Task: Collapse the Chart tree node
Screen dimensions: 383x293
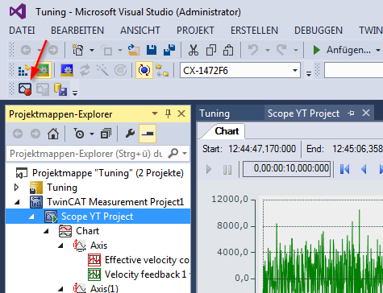Action: click(x=46, y=231)
